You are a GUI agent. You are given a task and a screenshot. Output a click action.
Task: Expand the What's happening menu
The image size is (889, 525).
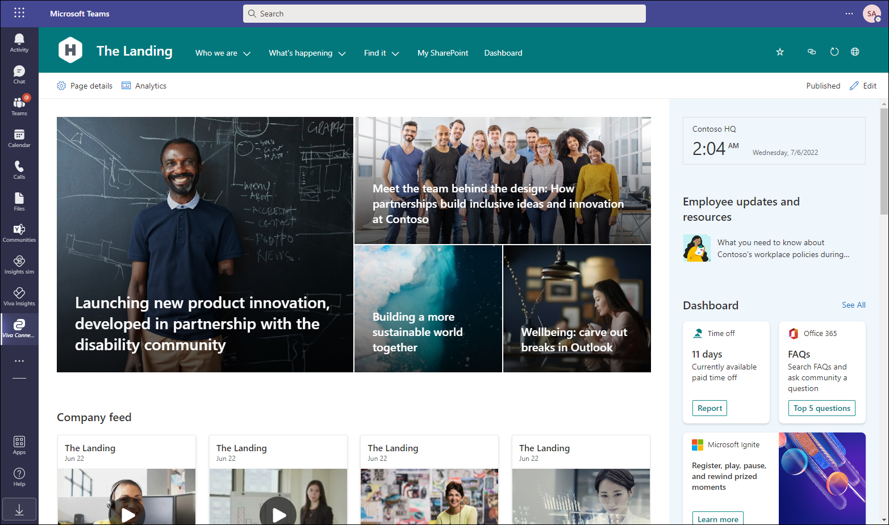coord(307,53)
